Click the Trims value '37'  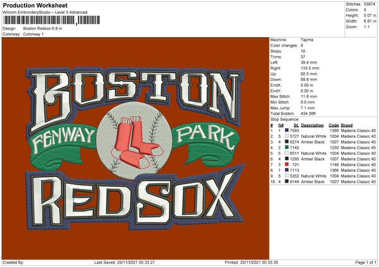(x=303, y=57)
